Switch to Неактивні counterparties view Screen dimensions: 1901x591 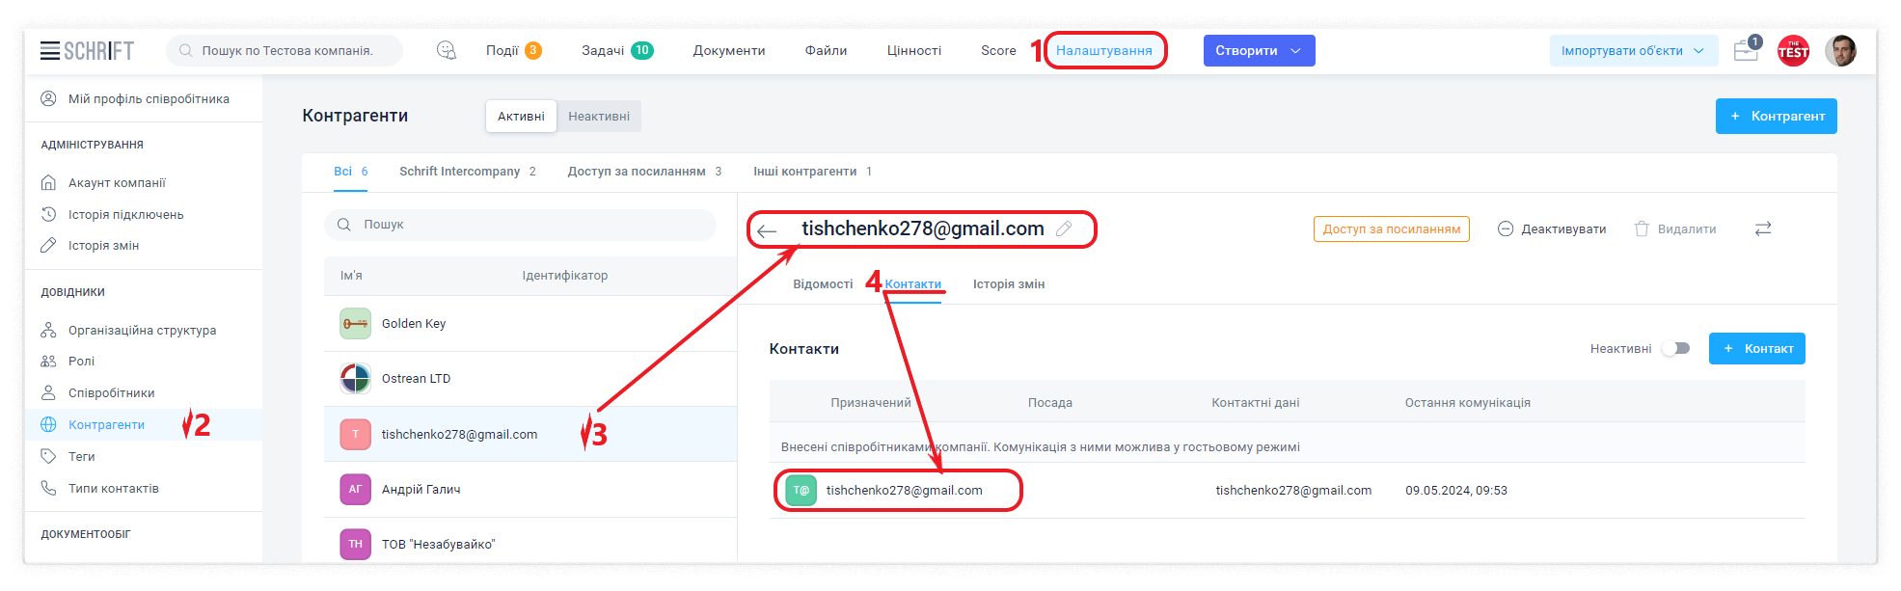(598, 117)
